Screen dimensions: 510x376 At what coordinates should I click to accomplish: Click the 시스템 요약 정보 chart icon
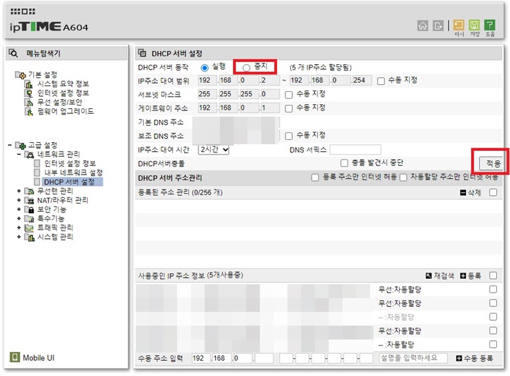pyautogui.click(x=29, y=84)
